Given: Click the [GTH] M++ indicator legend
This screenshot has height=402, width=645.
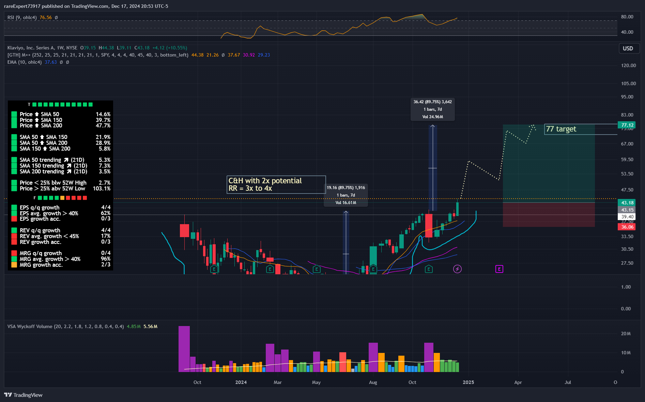Looking at the screenshot, I should click(x=98, y=55).
